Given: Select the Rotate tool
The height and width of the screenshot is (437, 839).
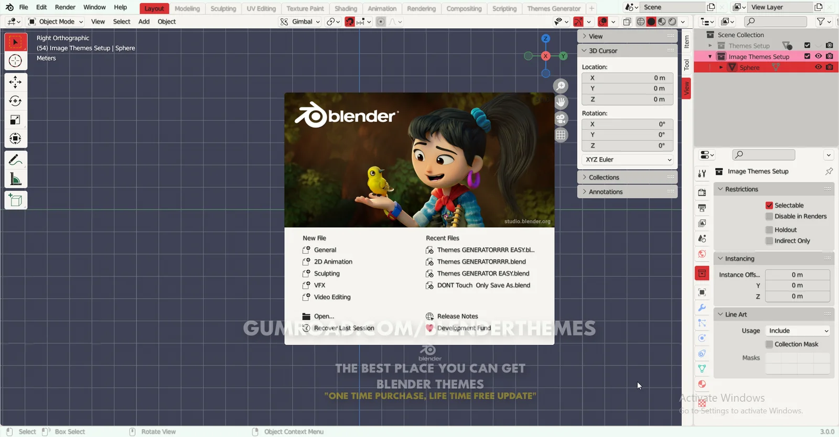Looking at the screenshot, I should (16, 101).
